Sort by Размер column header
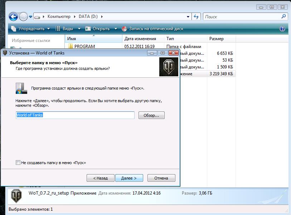The width and height of the screenshot is (291, 215). pyautogui.click(x=222, y=39)
